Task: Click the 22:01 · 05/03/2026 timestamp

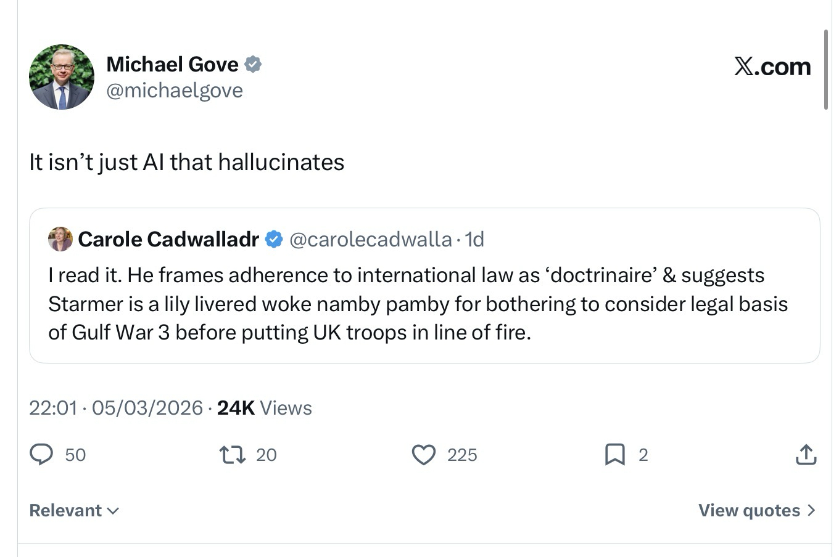Action: [x=116, y=408]
